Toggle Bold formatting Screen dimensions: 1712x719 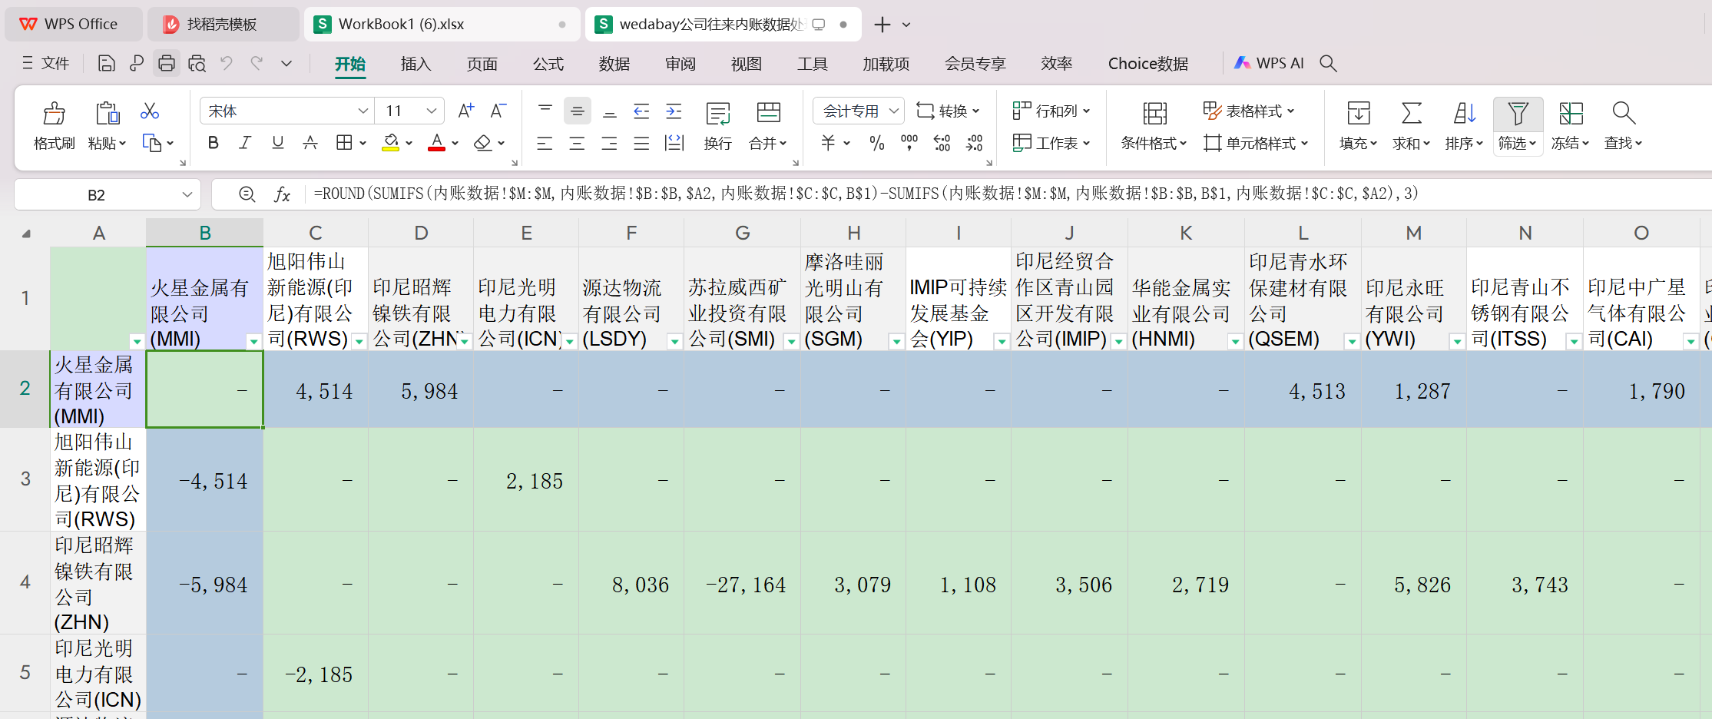(214, 143)
